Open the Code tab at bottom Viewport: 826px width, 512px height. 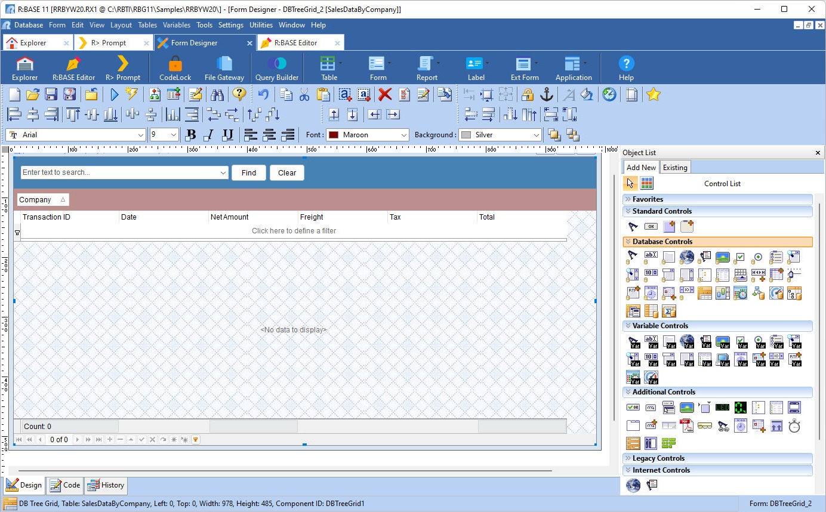[x=64, y=485]
